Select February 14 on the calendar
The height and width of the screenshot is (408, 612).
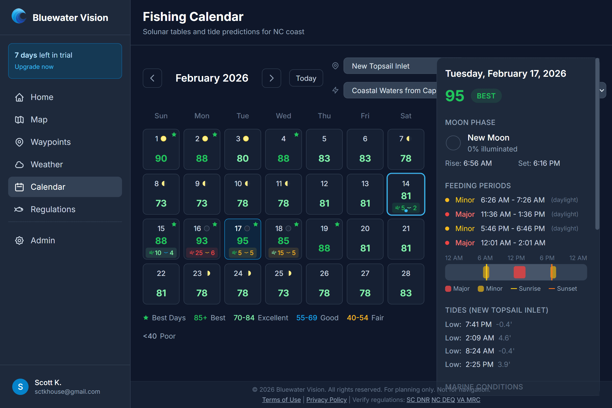406,194
